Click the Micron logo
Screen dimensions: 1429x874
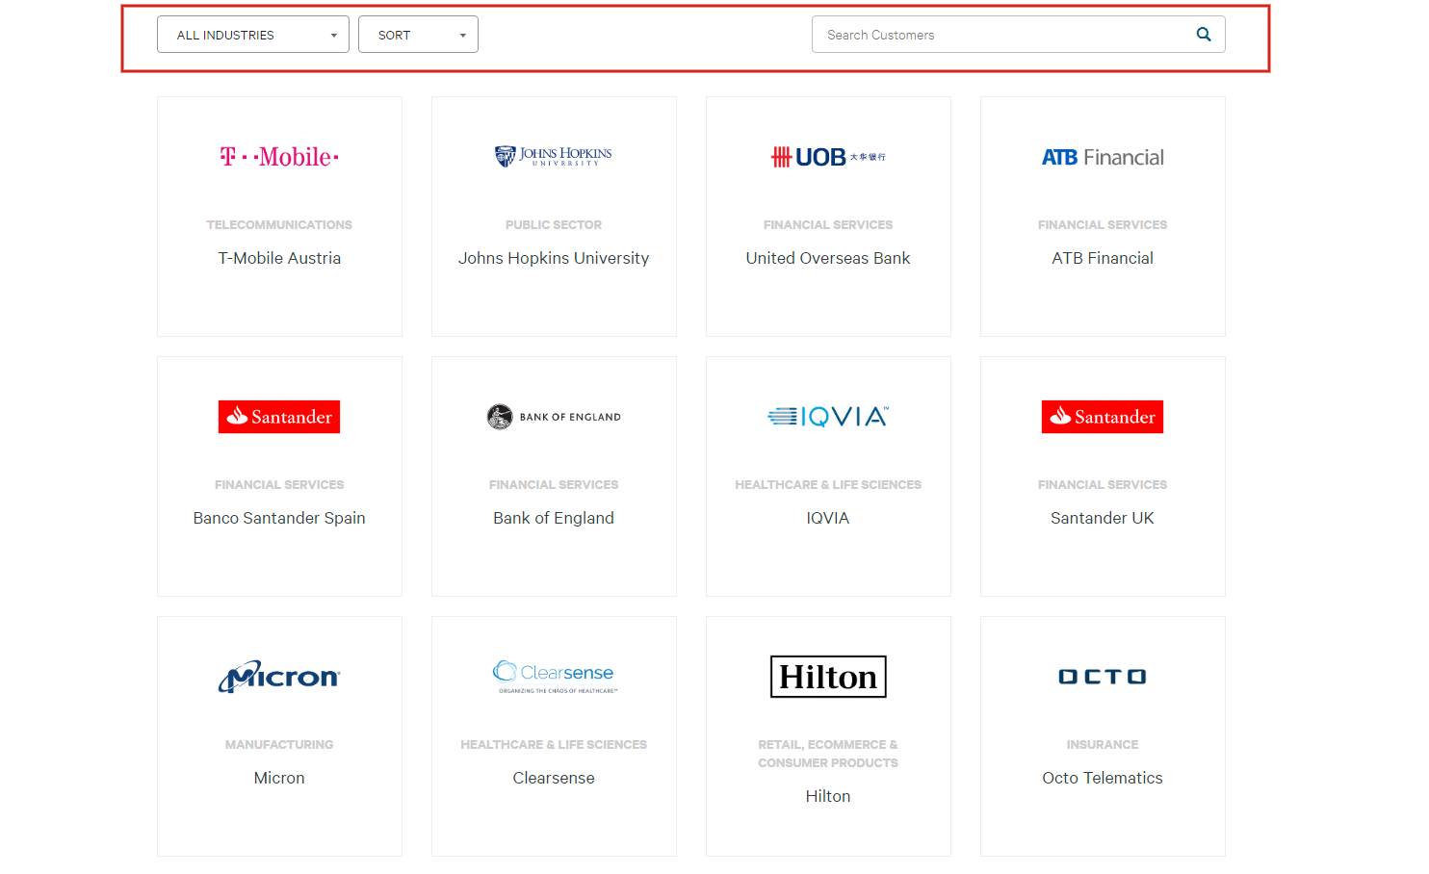pos(279,677)
